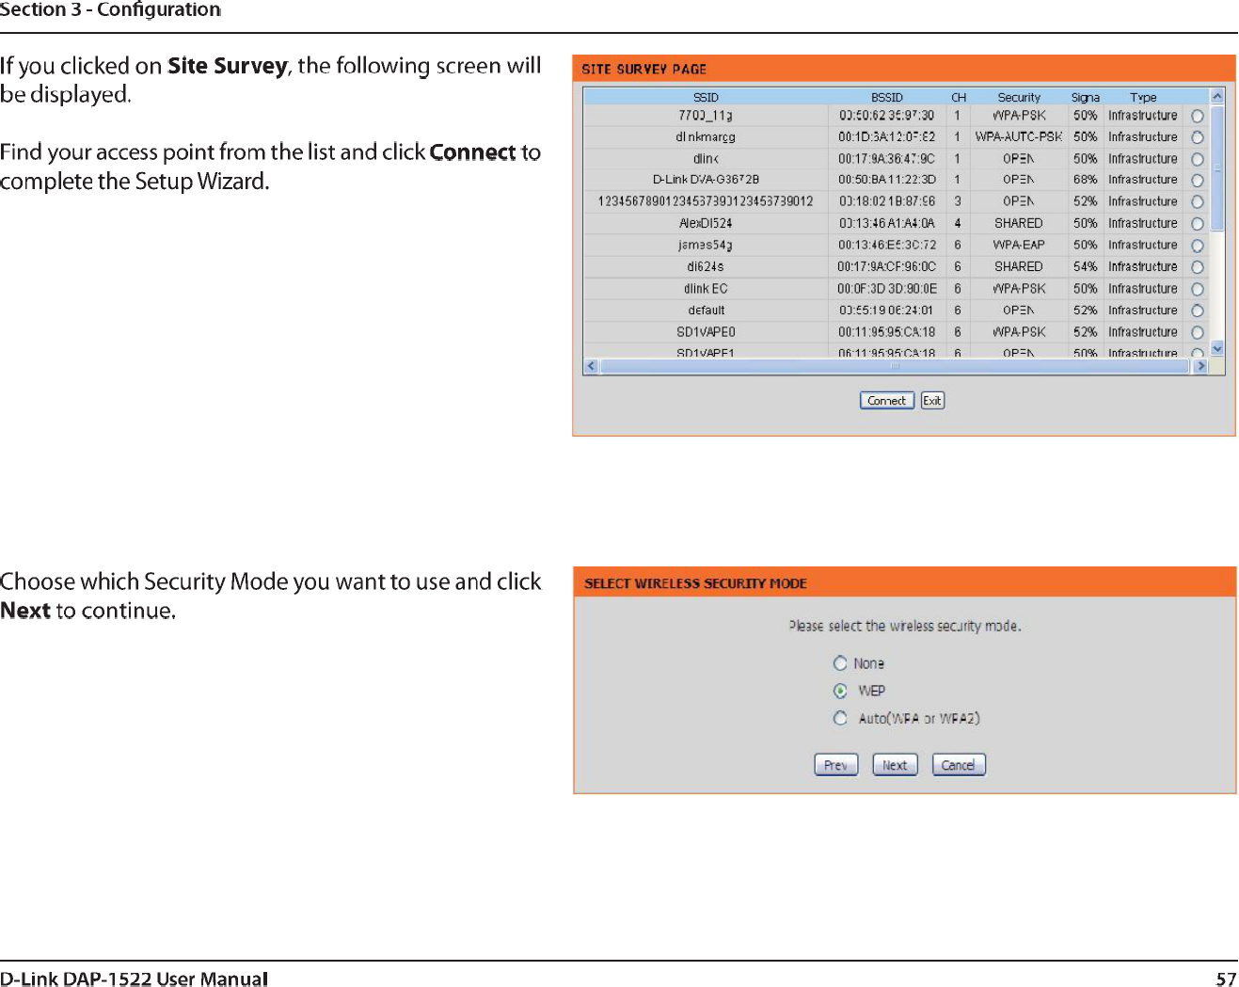The width and height of the screenshot is (1239, 987).
Task: Click the BSSID cell '00:50:BA:11:22:3D'
Action: point(887,180)
